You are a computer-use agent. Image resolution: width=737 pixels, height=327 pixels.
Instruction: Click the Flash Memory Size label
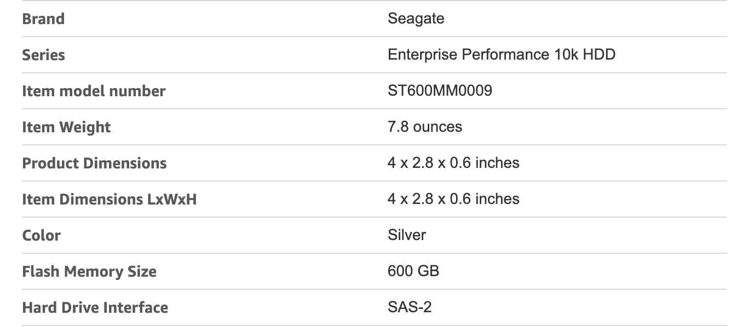pos(89,272)
